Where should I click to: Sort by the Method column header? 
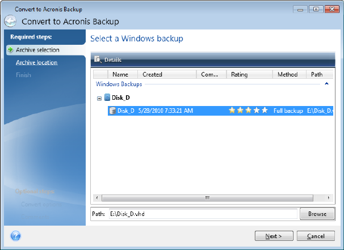[x=289, y=74]
